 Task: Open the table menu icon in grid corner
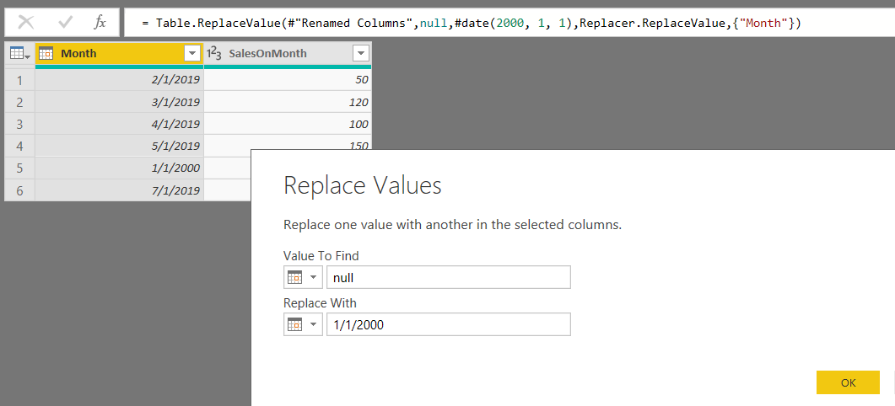[x=19, y=54]
